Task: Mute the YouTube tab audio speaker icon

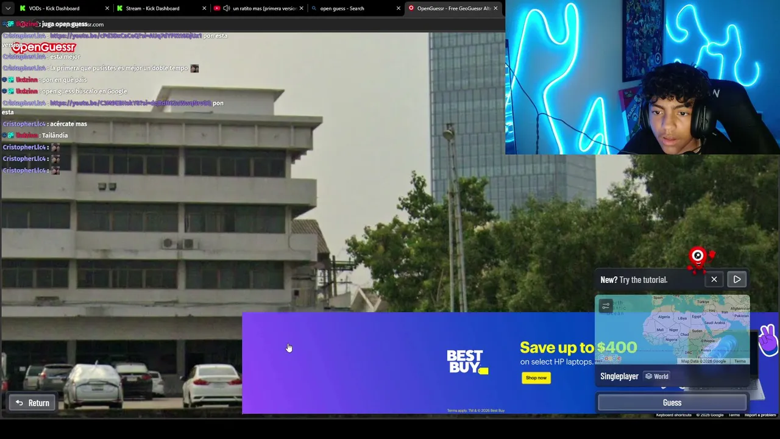Action: point(227,9)
